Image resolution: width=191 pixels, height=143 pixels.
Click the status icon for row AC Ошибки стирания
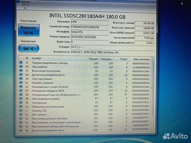[x=21, y=83]
